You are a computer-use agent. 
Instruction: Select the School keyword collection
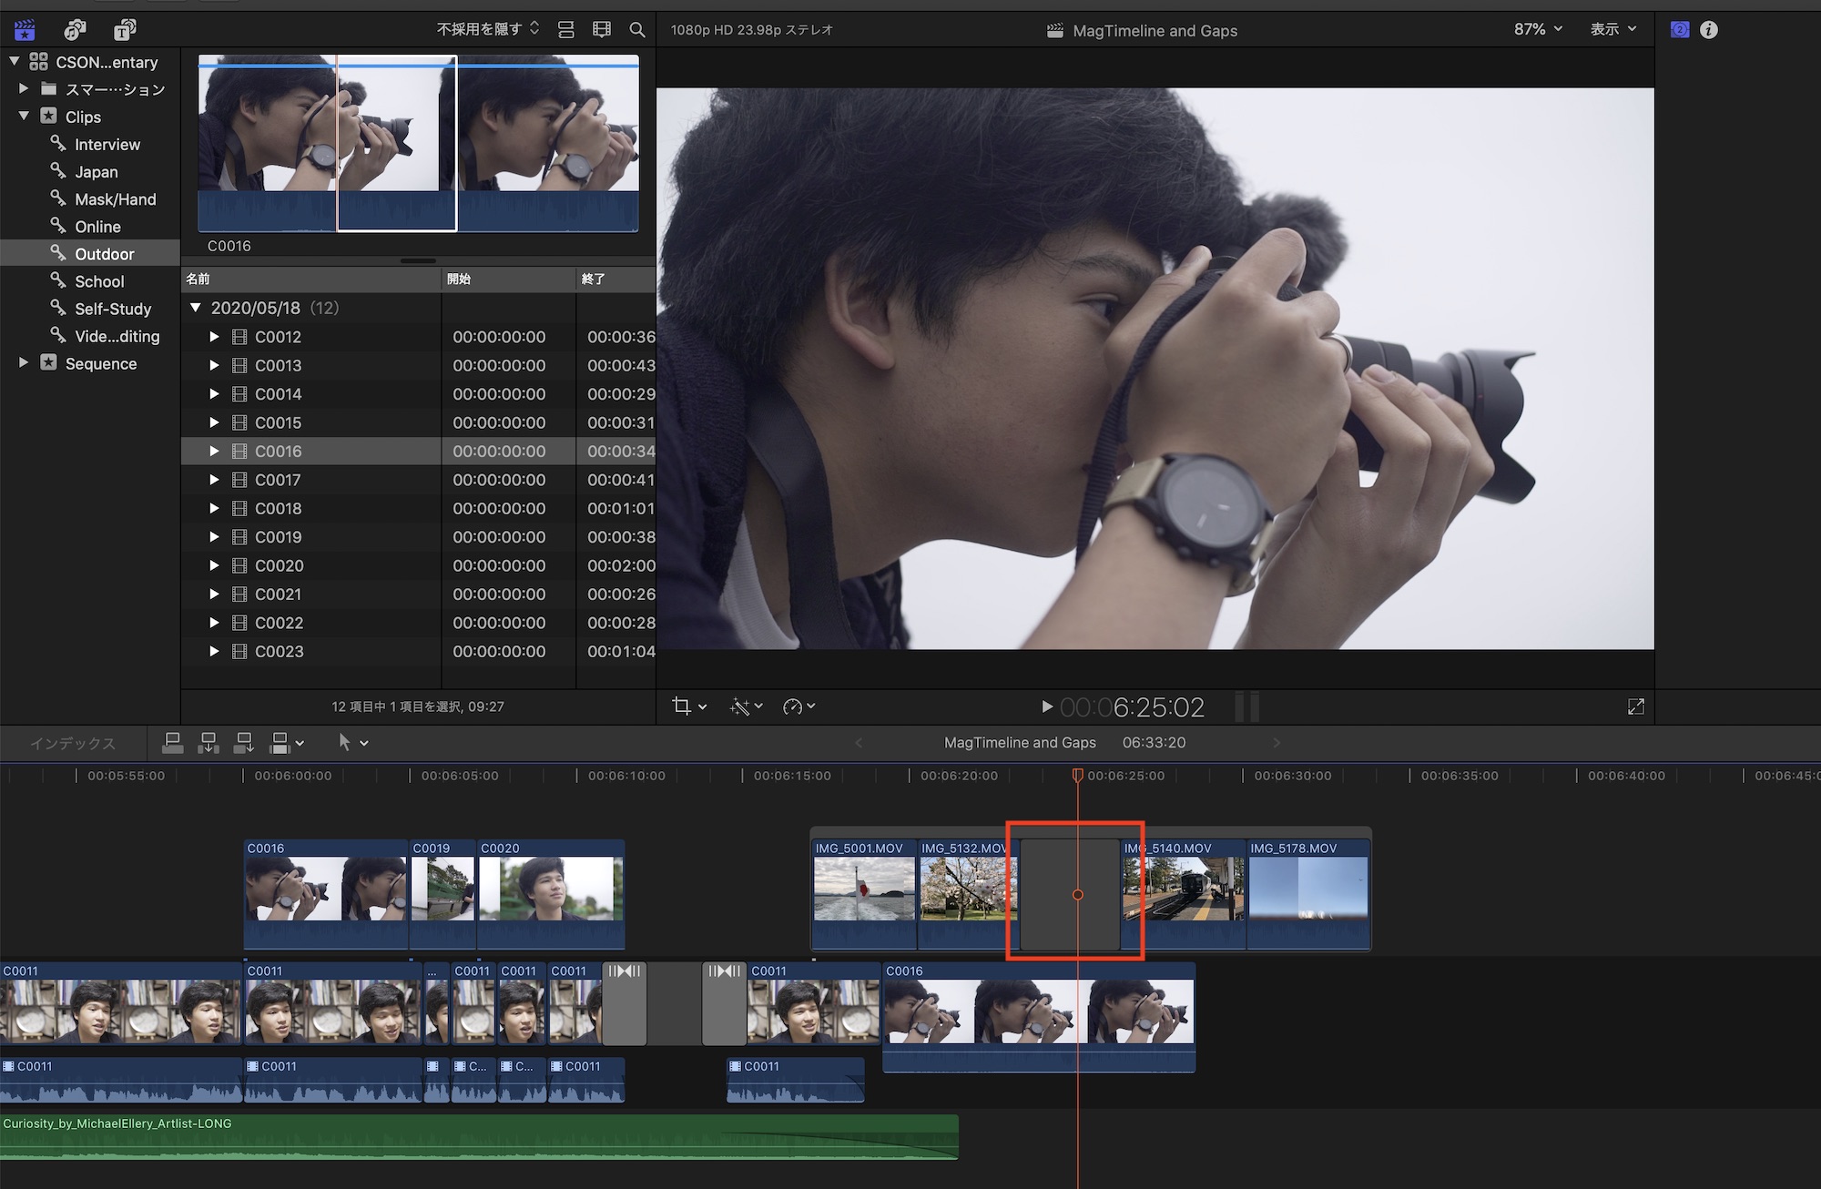point(99,281)
